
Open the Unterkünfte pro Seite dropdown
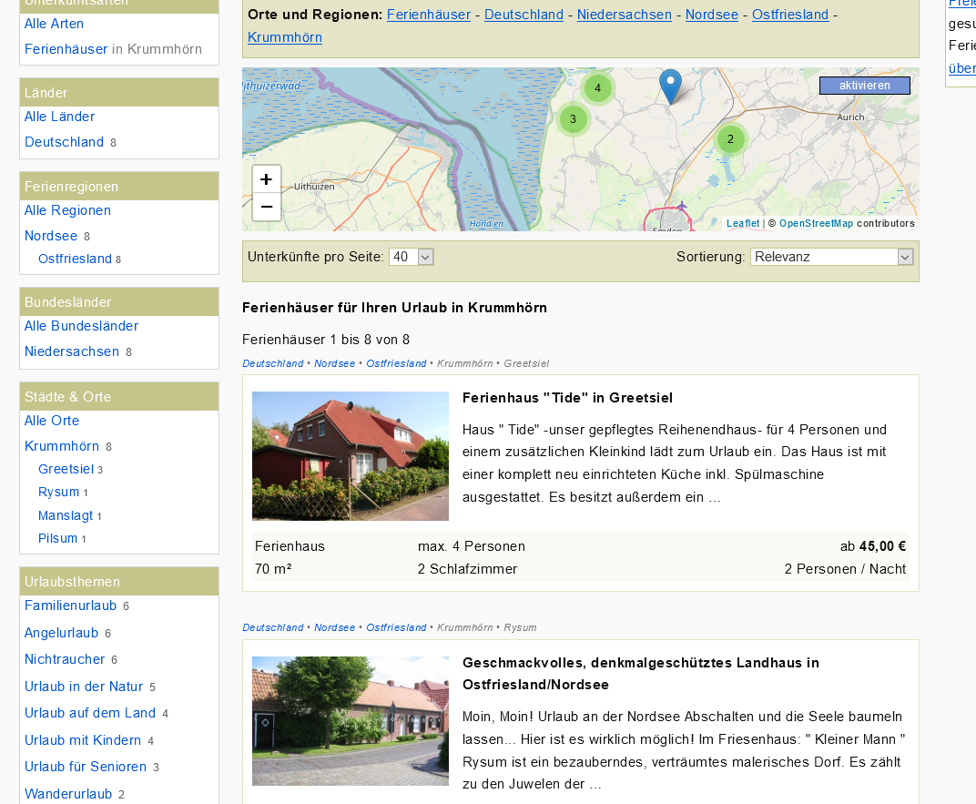412,257
